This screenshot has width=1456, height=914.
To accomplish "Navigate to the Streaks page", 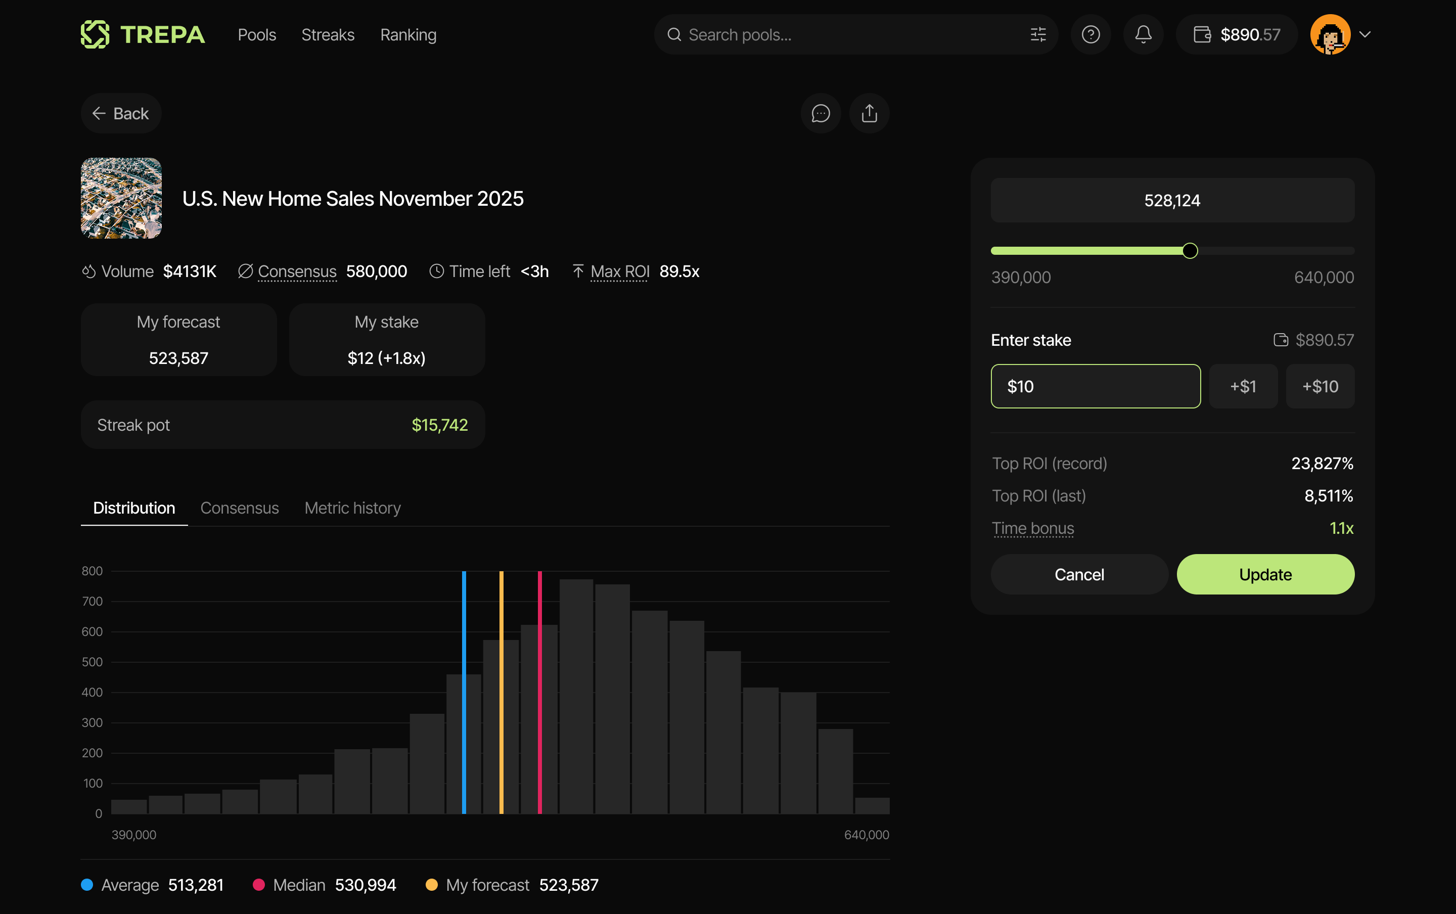I will [328, 34].
